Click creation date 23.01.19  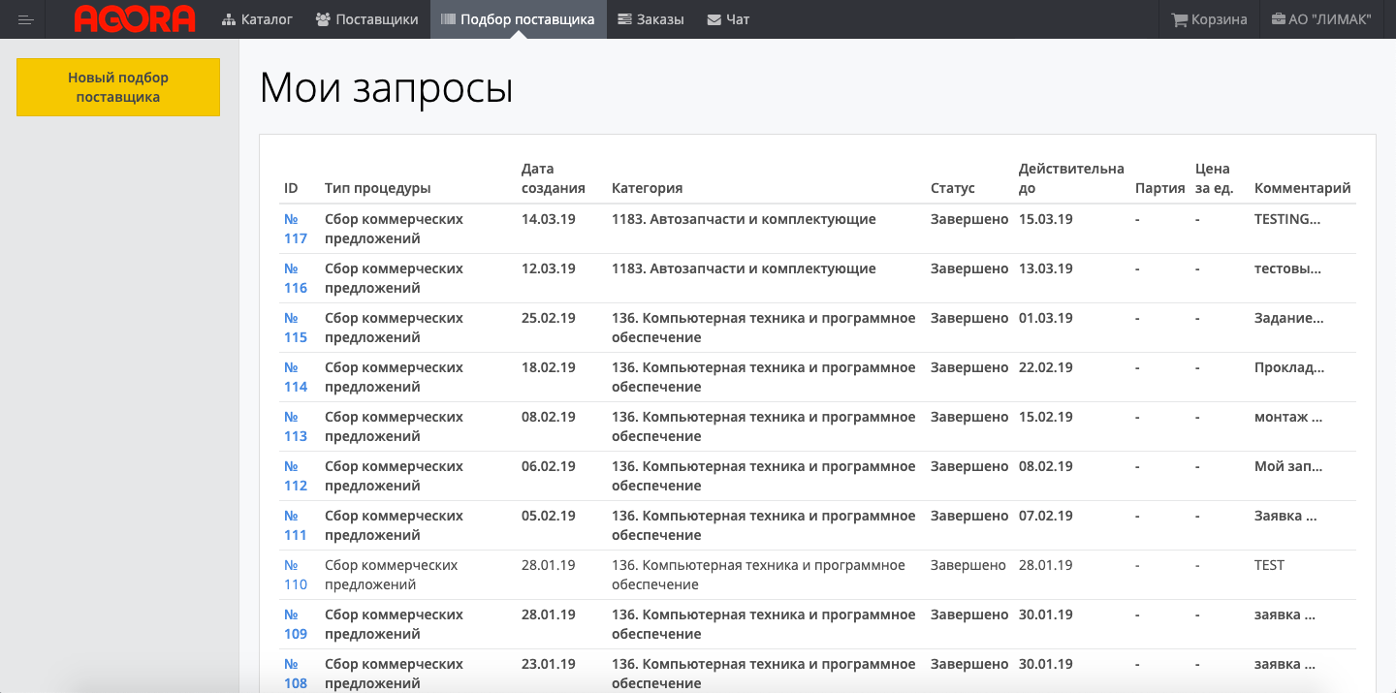tap(549, 664)
